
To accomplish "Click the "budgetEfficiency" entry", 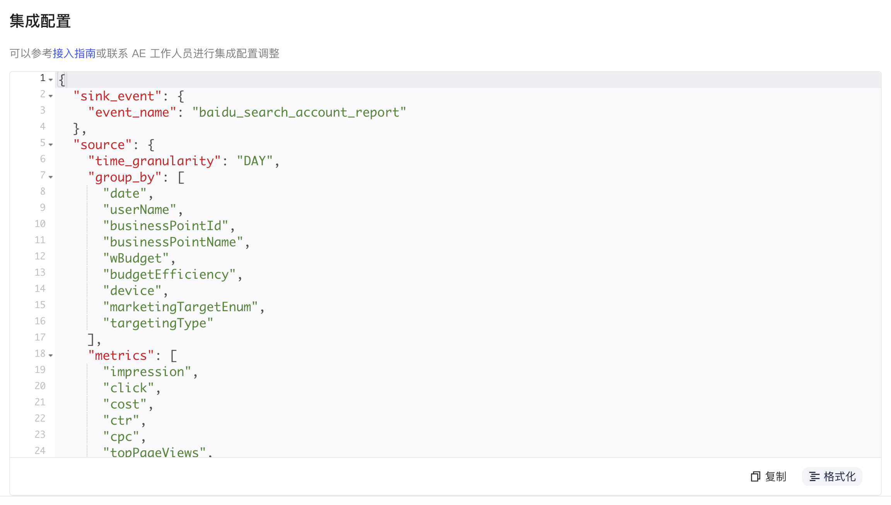I will coord(169,274).
